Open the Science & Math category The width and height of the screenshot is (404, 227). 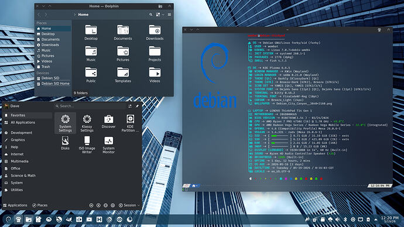pyautogui.click(x=28, y=176)
